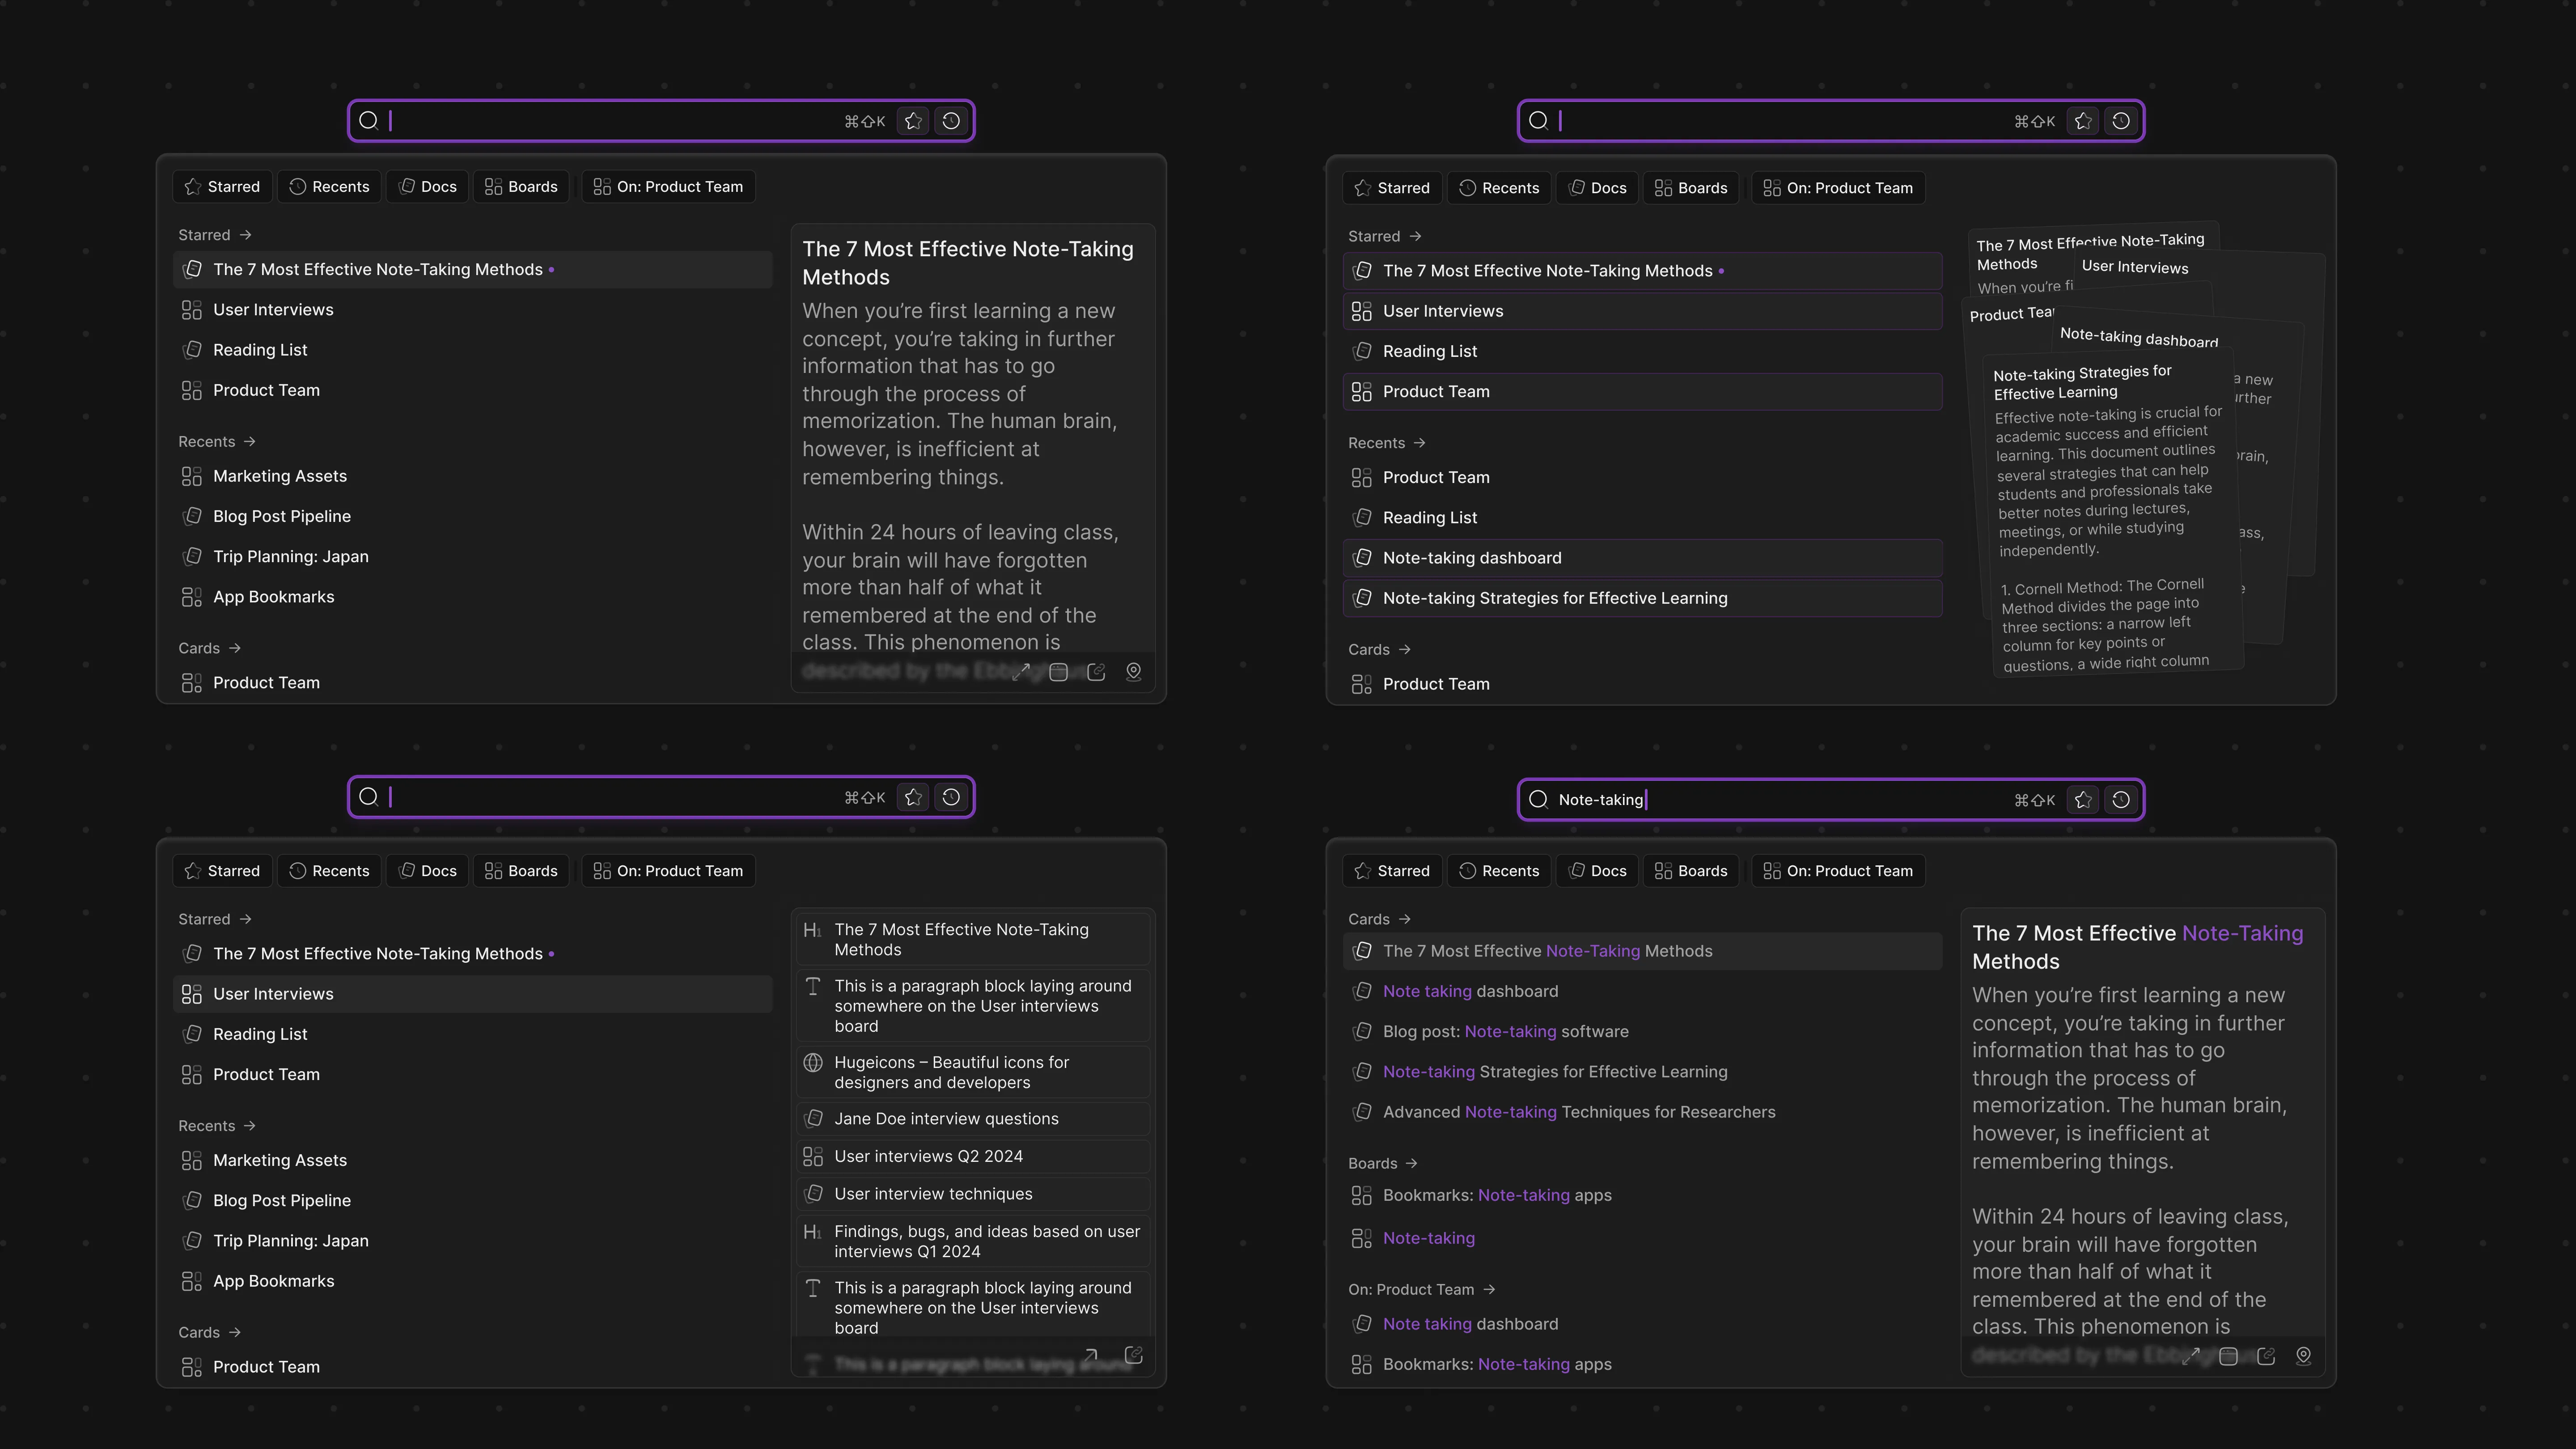Expand the 'Boards →' results section header
Image resolution: width=2576 pixels, height=1449 pixels.
coord(1382,1163)
